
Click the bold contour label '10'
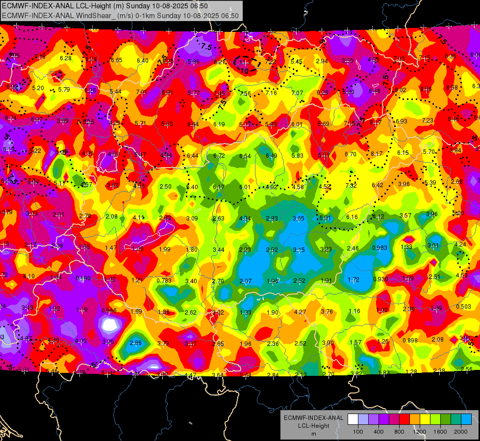point(245,71)
